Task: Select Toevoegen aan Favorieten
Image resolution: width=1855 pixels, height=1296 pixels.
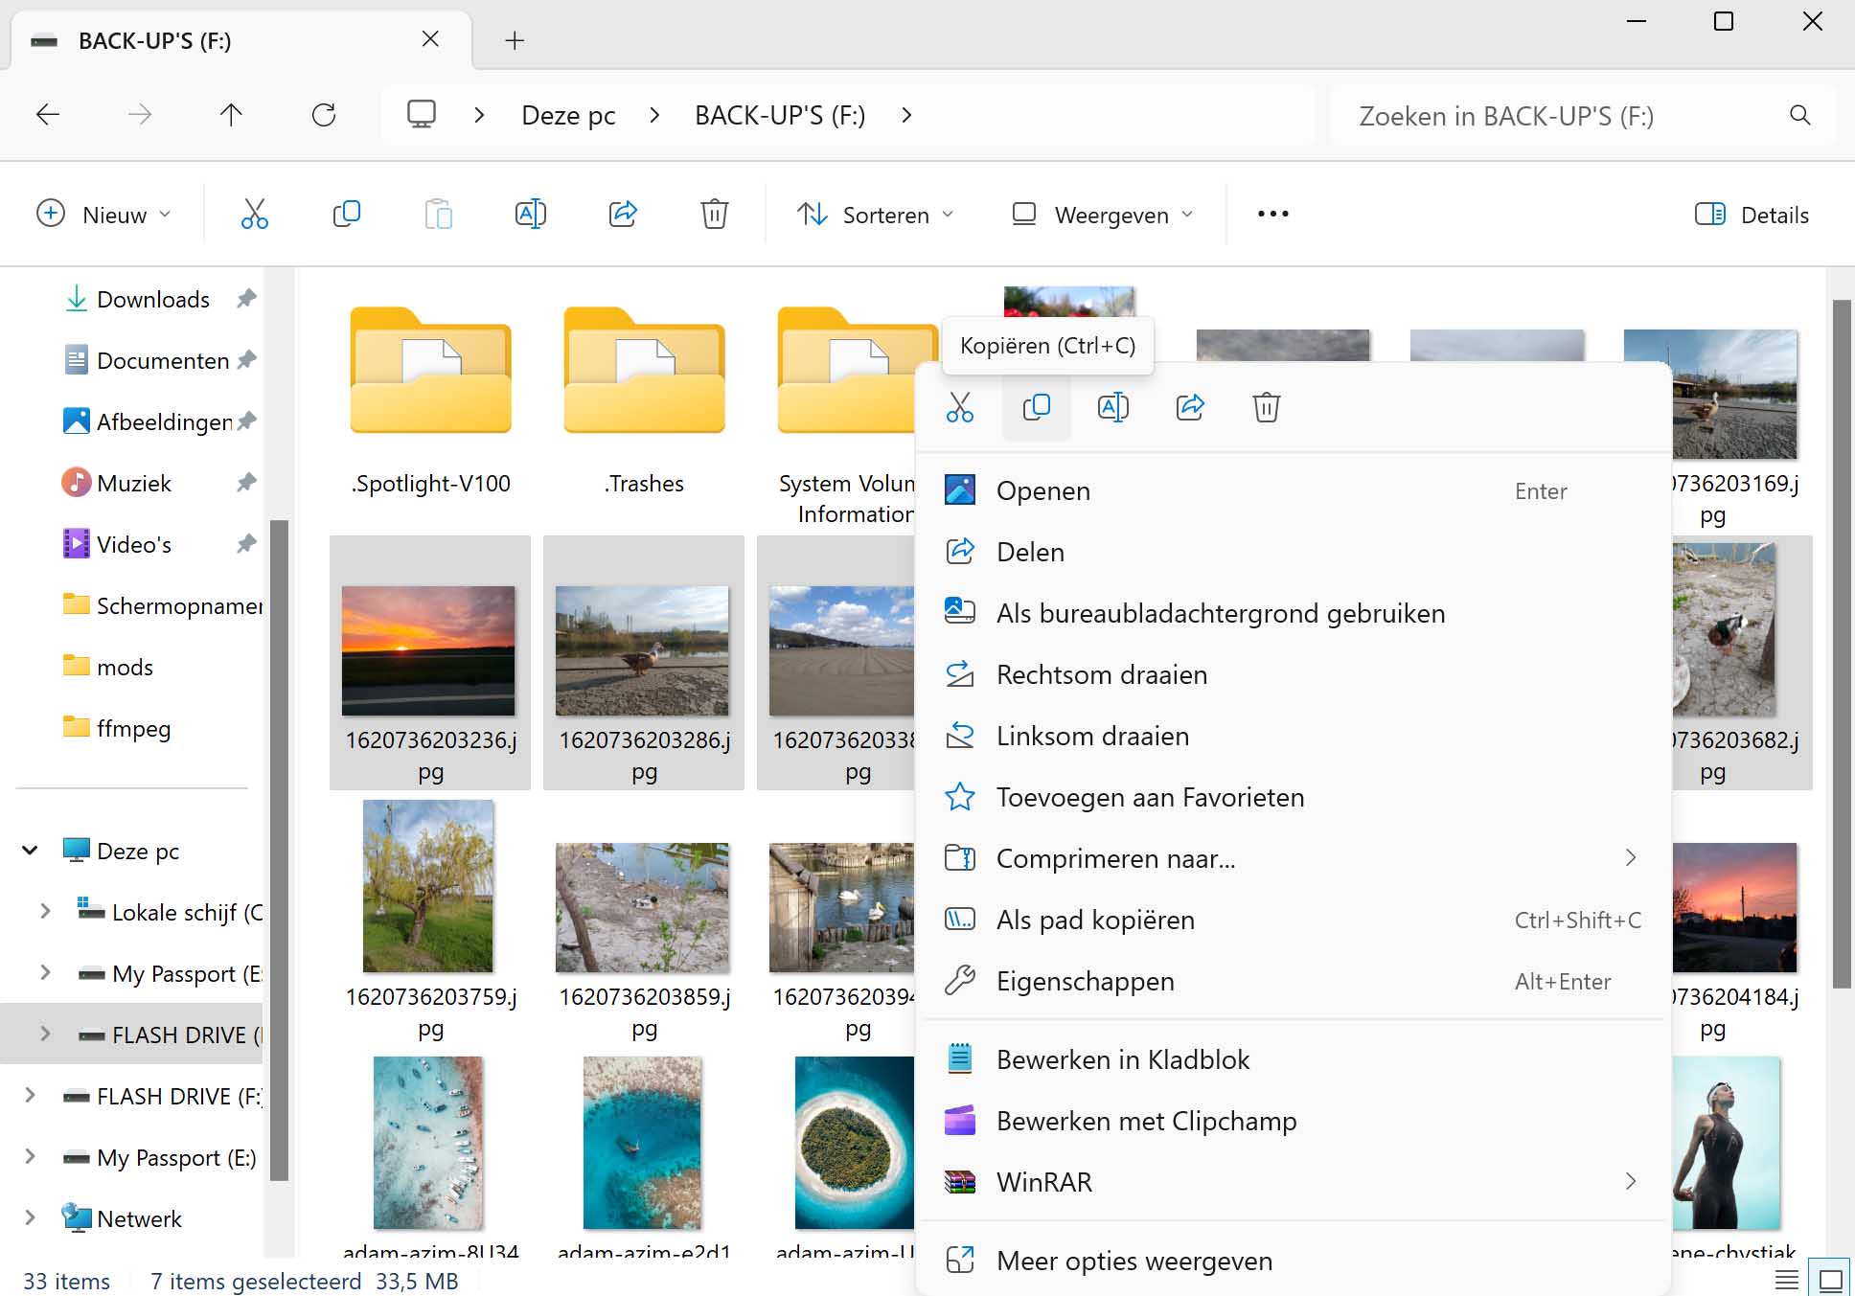Action: [1294, 797]
